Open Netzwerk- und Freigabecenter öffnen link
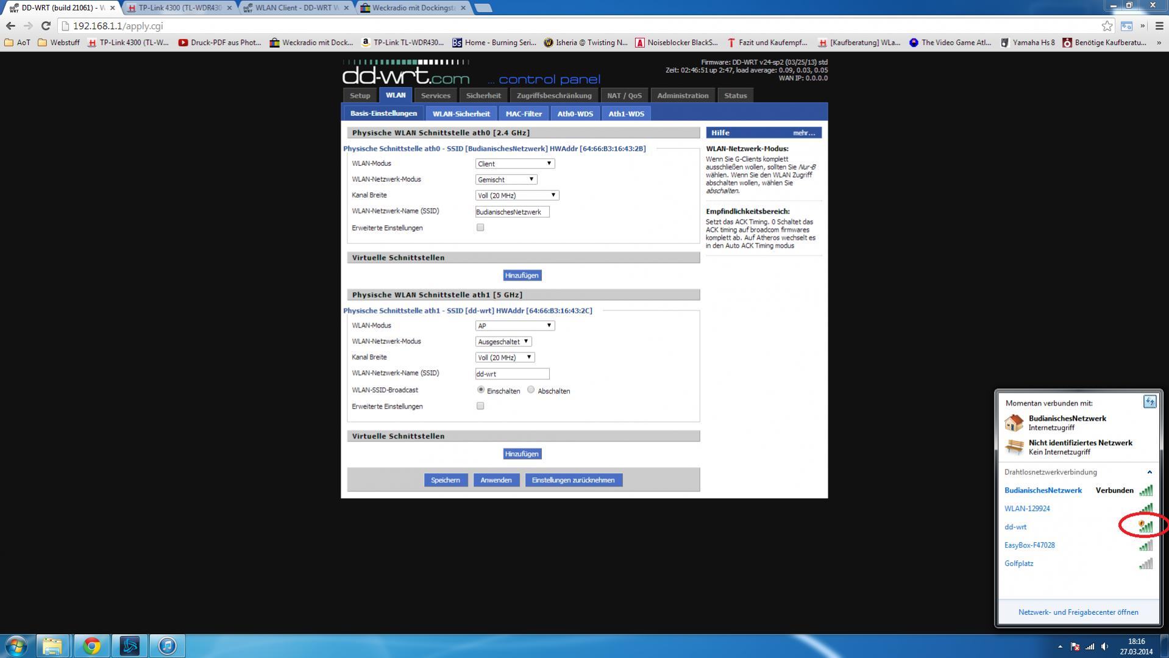This screenshot has width=1169, height=658. click(1078, 612)
